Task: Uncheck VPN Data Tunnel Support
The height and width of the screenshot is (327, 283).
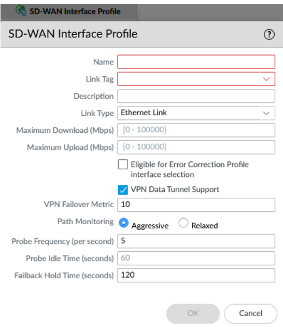Action: pyautogui.click(x=123, y=189)
